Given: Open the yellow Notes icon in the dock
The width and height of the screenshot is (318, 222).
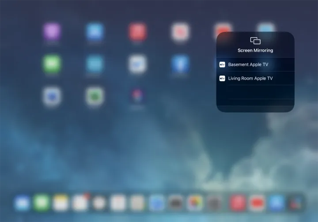Looking at the screenshot, I should (x=61, y=203).
